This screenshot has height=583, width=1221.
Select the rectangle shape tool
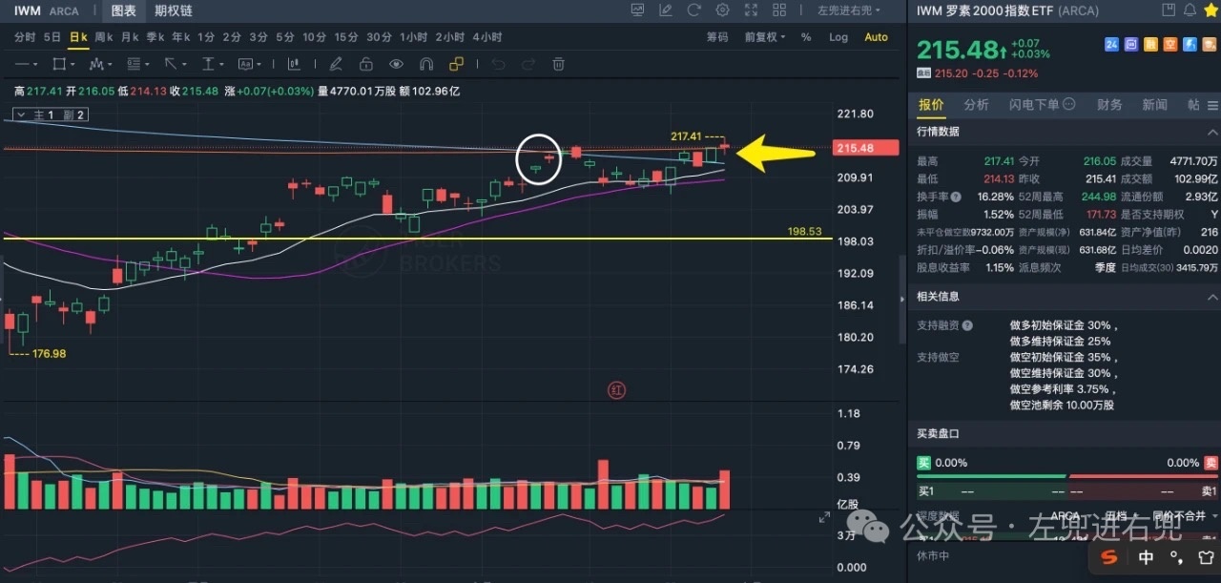point(58,64)
